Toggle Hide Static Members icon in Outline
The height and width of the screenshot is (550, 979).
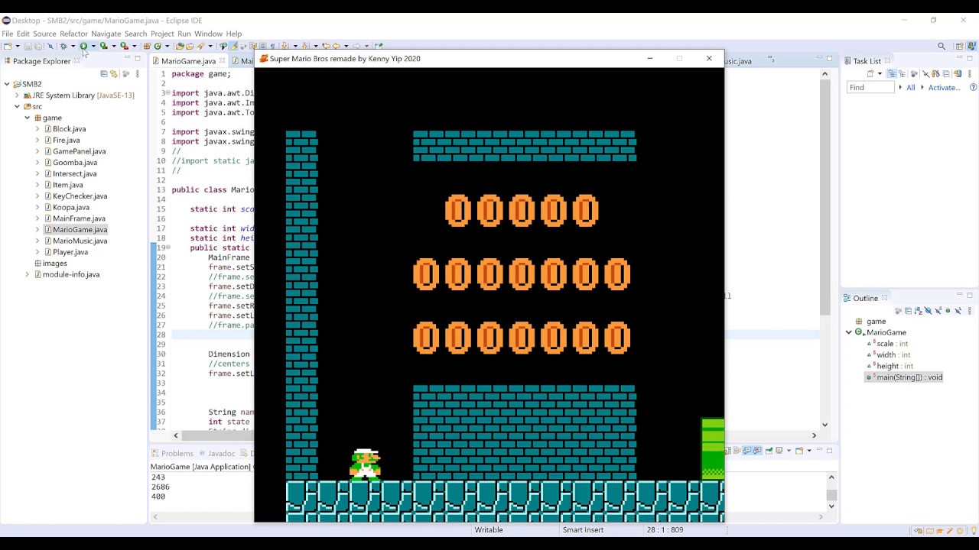[938, 310]
